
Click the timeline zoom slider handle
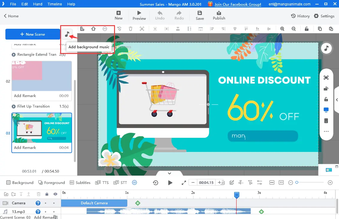pyautogui.click(x=297, y=182)
